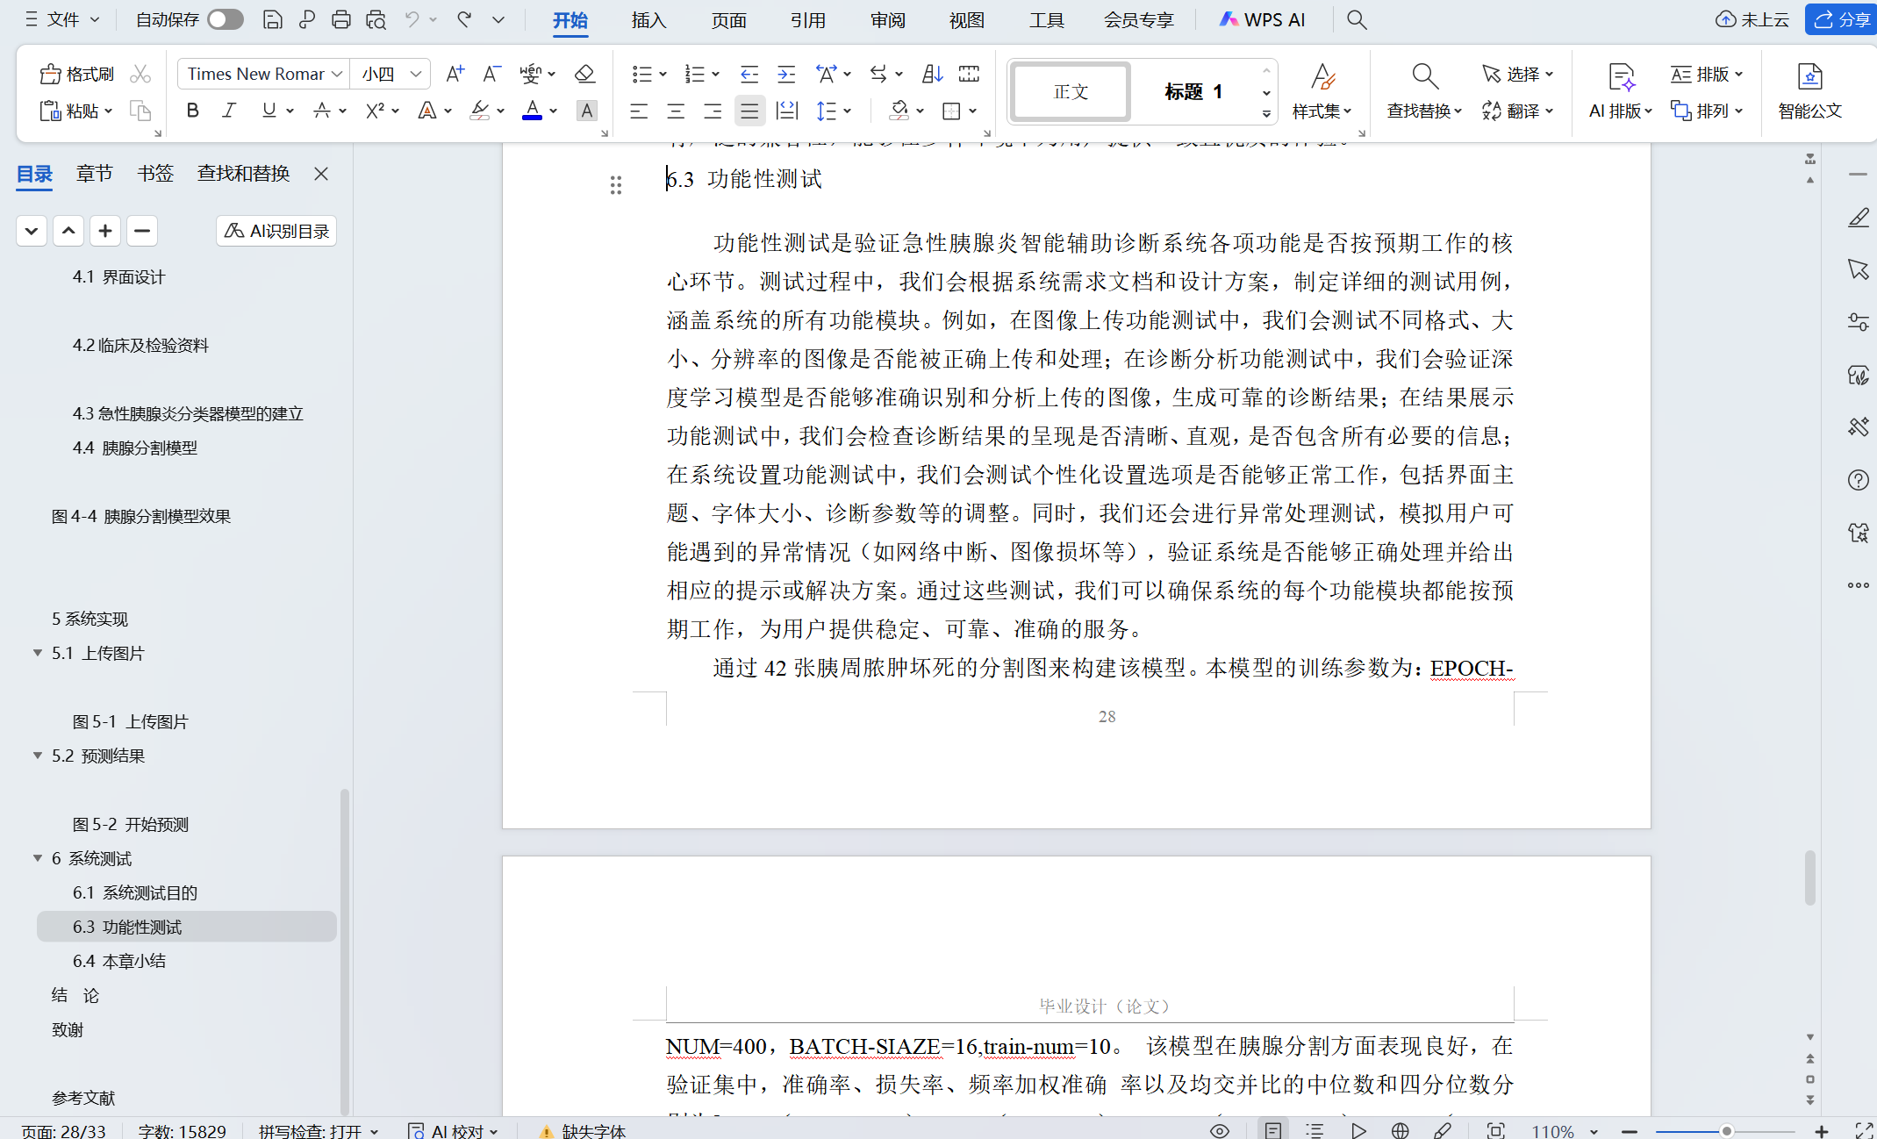The image size is (1877, 1139).
Task: Collapse the 5.1 上传图片 tree item
Action: click(x=38, y=653)
